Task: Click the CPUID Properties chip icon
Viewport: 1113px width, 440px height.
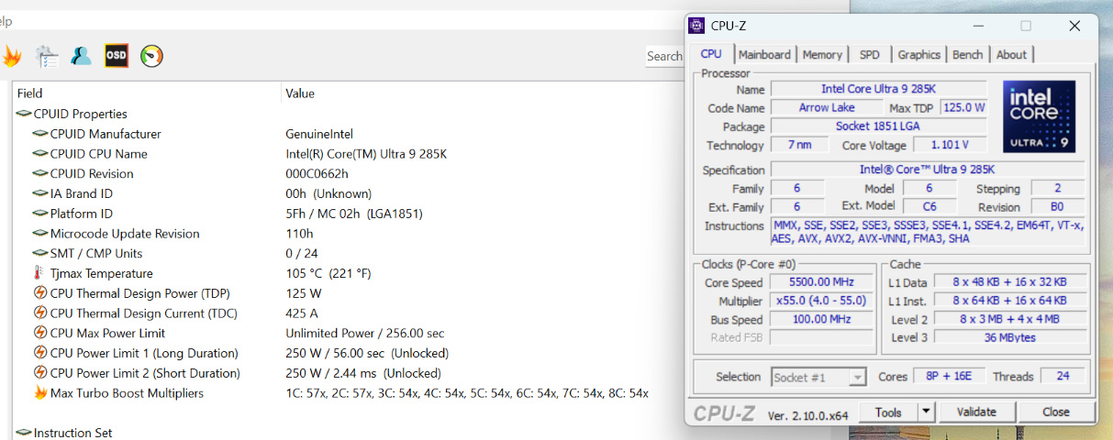Action: 24,114
